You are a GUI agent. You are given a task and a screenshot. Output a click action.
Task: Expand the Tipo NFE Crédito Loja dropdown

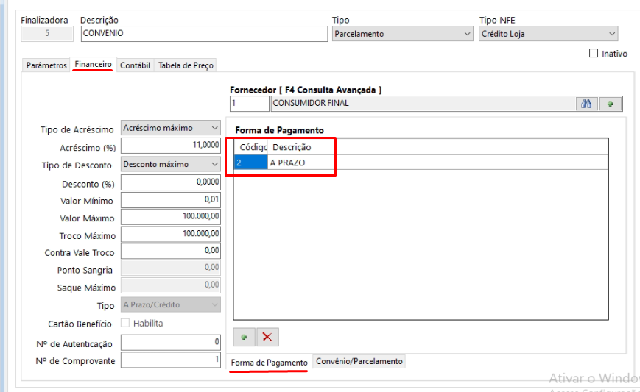[x=549, y=34]
